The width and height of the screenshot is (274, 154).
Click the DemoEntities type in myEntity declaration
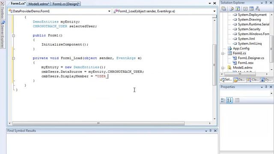click(46, 22)
